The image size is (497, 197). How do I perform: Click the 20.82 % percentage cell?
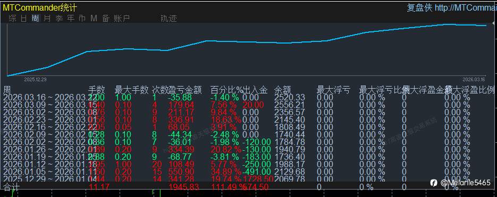tap(226, 149)
